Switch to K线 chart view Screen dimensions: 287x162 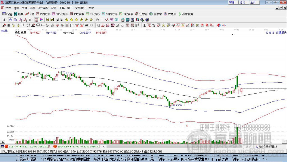click(x=30, y=14)
